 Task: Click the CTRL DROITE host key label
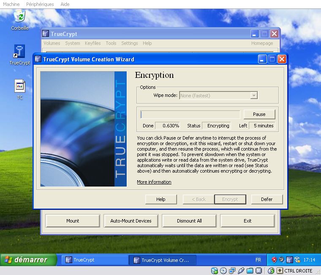298,271
